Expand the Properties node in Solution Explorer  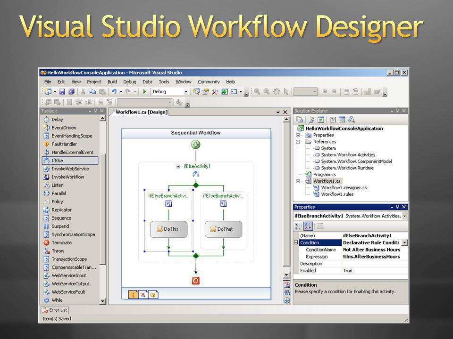298,135
